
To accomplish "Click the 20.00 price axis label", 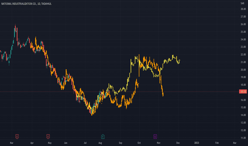I will coord(243,70).
